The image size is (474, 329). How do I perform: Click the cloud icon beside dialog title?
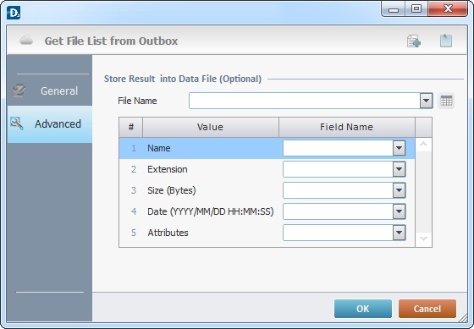pos(26,41)
